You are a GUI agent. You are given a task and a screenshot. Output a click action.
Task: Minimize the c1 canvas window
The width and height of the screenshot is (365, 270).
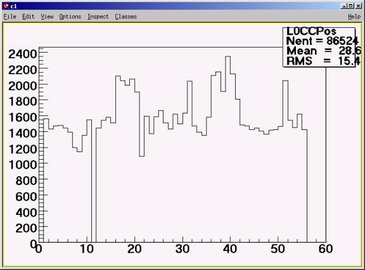pyautogui.click(x=344, y=6)
